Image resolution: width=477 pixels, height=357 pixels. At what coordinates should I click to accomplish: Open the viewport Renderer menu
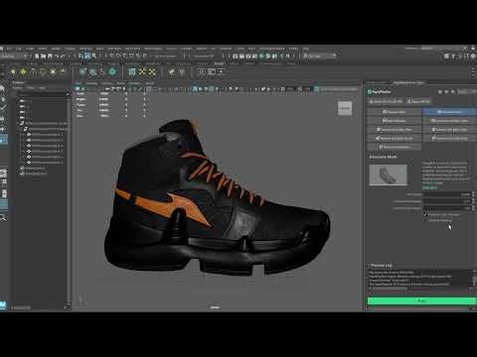click(134, 83)
